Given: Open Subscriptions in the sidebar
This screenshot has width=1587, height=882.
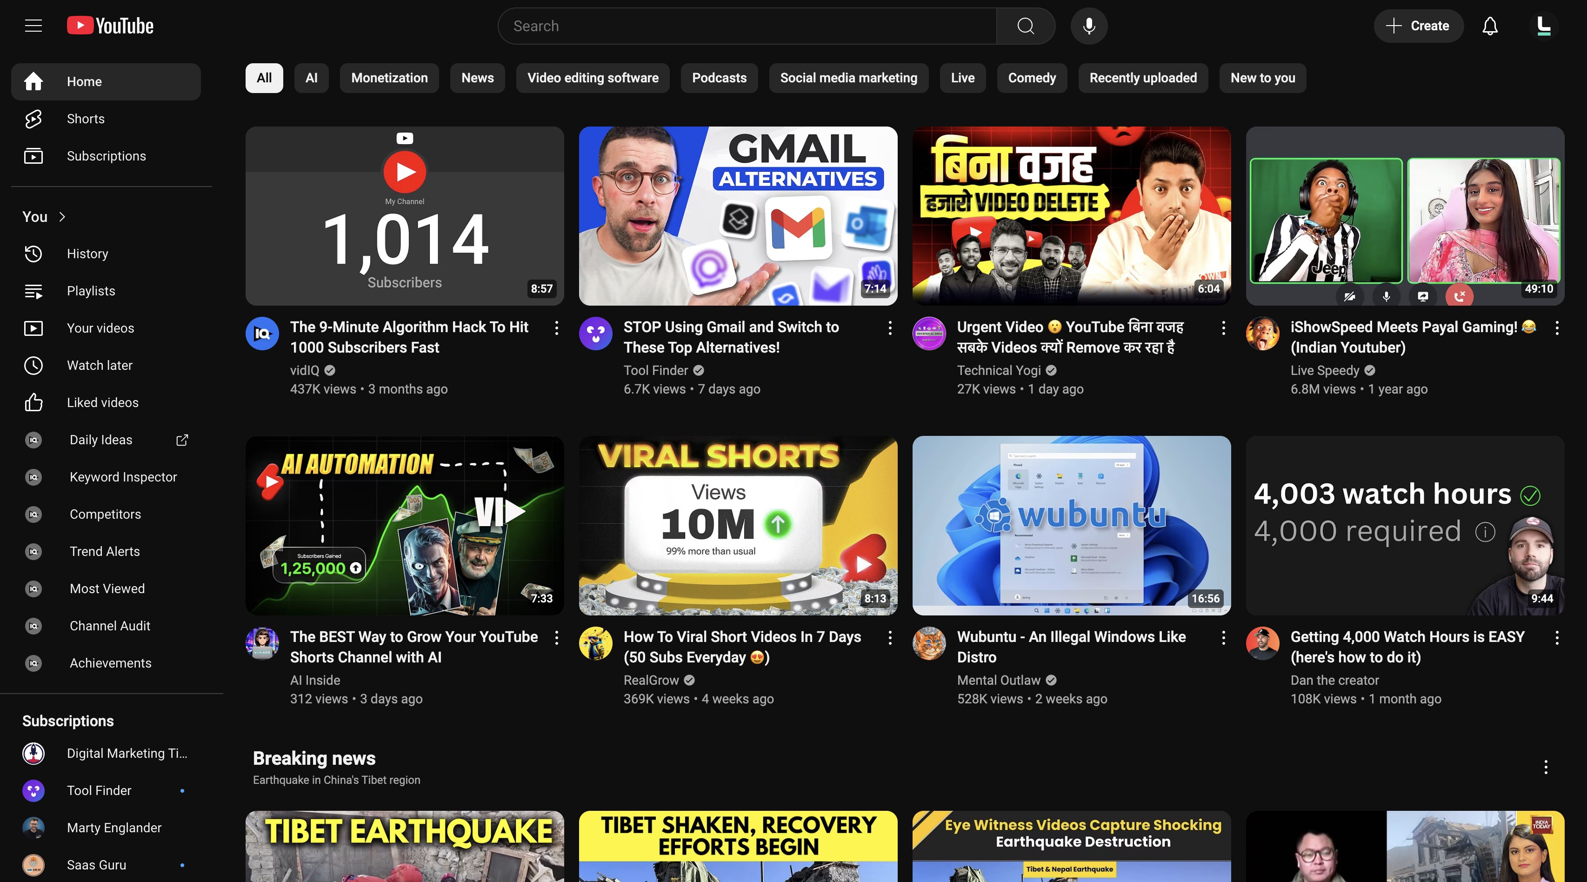Looking at the screenshot, I should 106,156.
